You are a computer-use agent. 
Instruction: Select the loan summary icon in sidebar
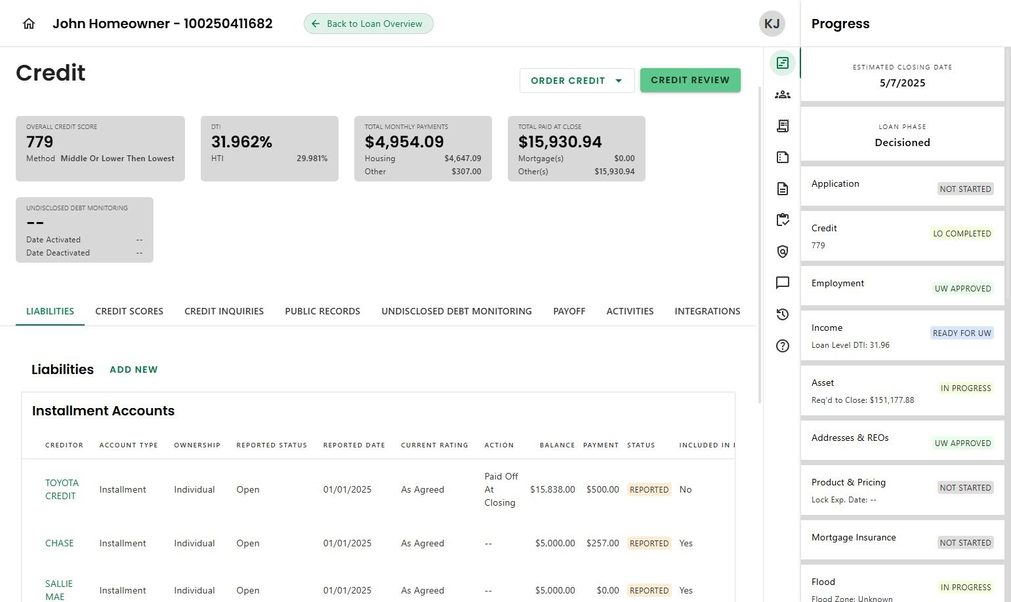782,63
